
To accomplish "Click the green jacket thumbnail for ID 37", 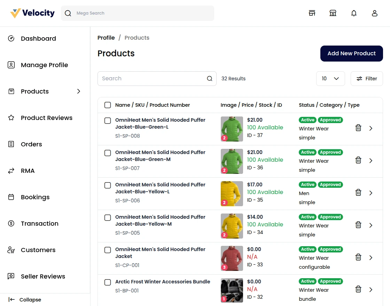I will pyautogui.click(x=232, y=129).
